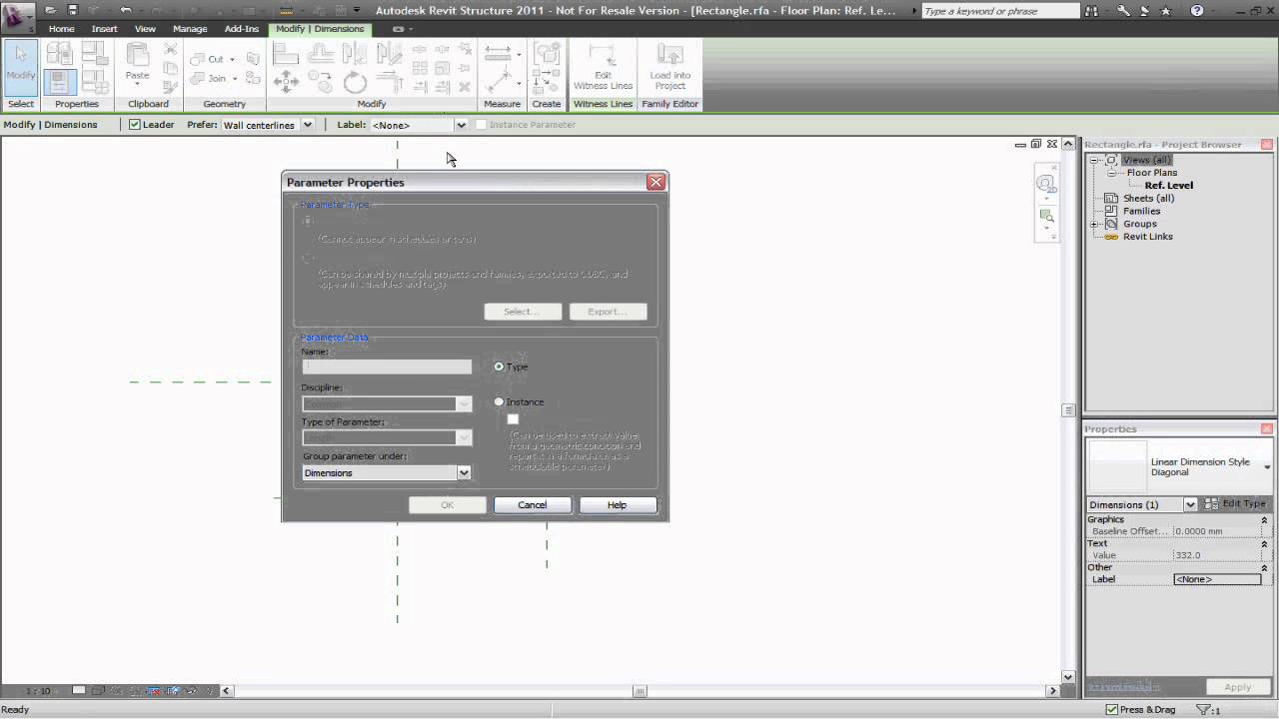The height and width of the screenshot is (719, 1279).
Task: Uncheck the Leader checkbox
Action: [x=134, y=125]
